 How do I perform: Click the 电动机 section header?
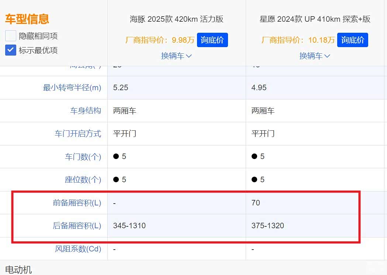pos(18,269)
